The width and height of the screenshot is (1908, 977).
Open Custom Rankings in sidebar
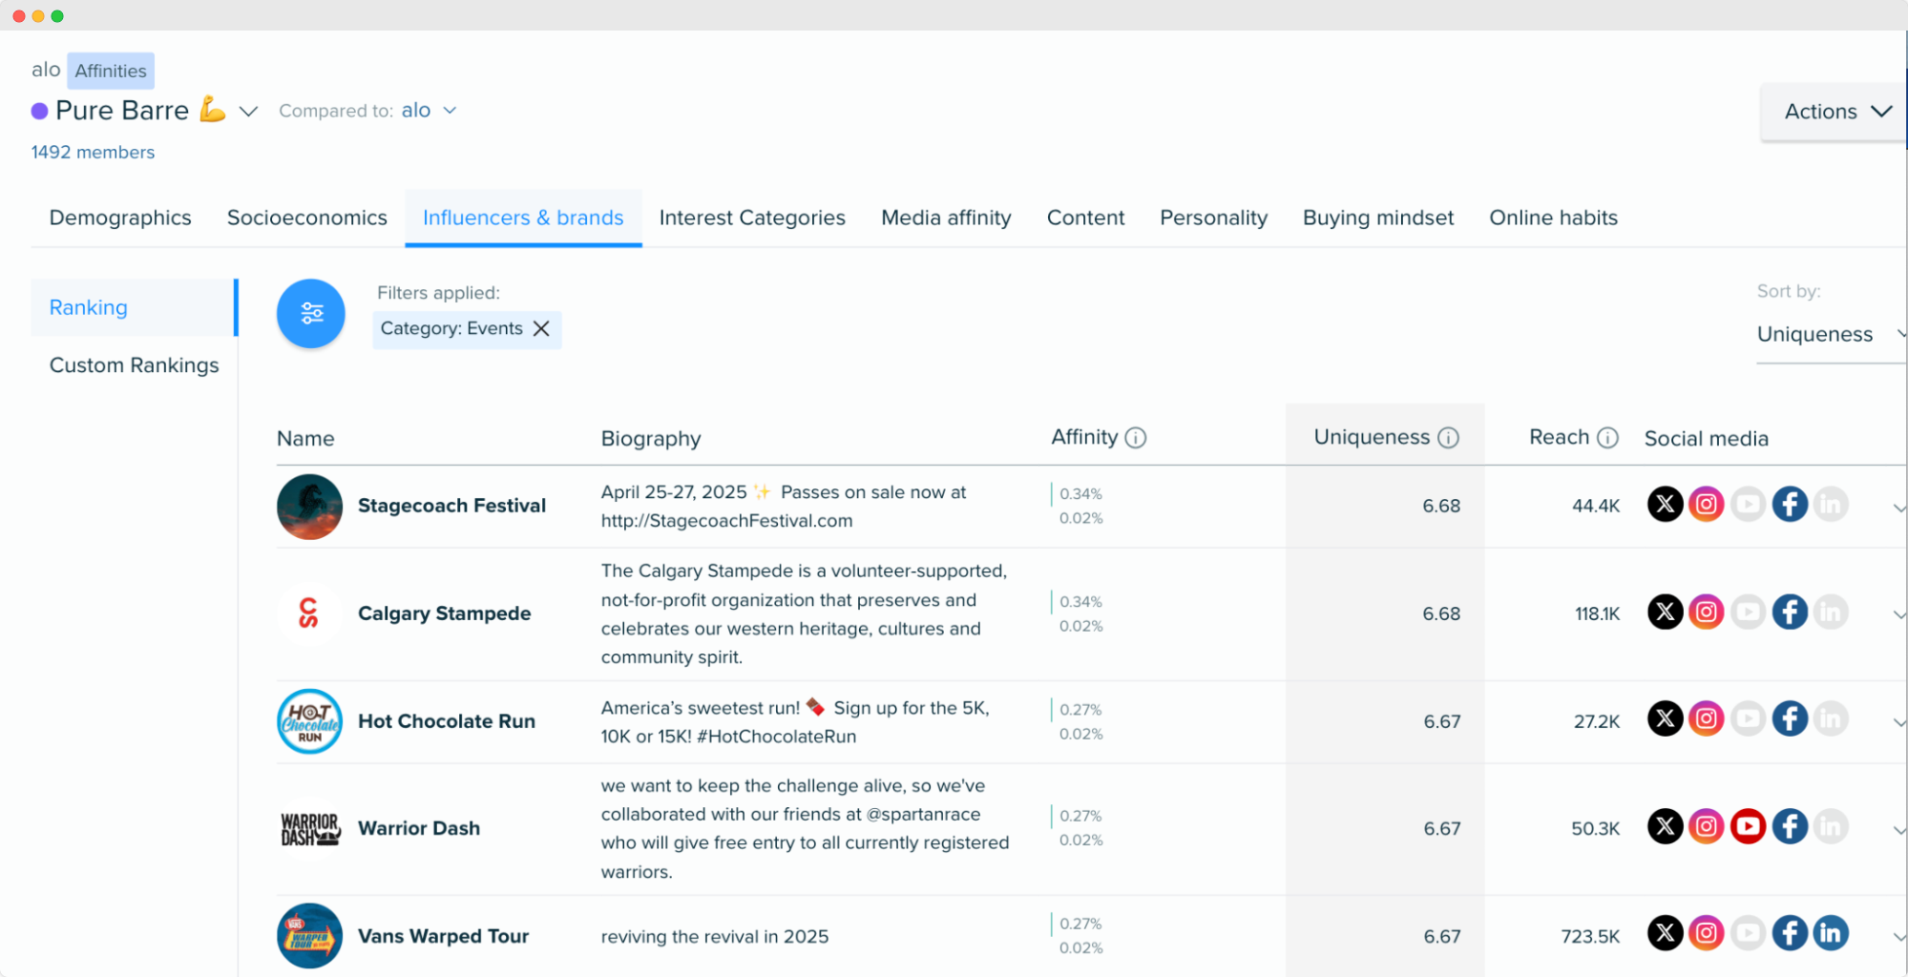[134, 365]
